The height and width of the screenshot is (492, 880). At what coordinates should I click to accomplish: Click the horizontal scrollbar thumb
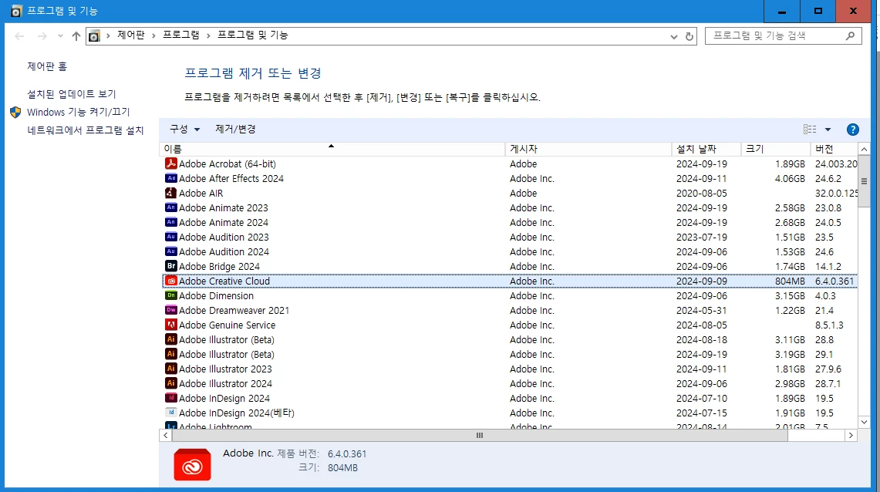point(479,436)
